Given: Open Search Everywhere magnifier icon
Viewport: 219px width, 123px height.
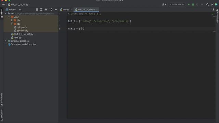Looking at the screenshot, I should tap(207, 5).
